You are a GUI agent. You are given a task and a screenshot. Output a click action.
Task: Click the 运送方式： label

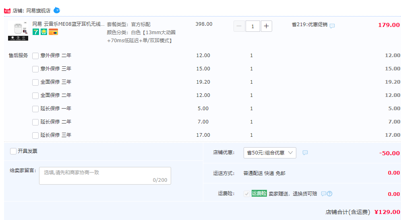[224, 173]
